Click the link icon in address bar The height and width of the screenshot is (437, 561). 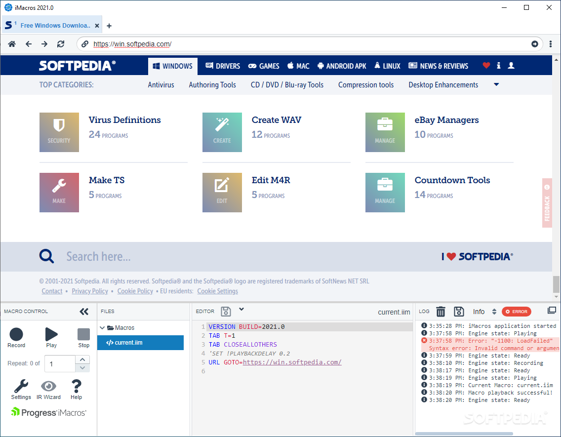[85, 44]
